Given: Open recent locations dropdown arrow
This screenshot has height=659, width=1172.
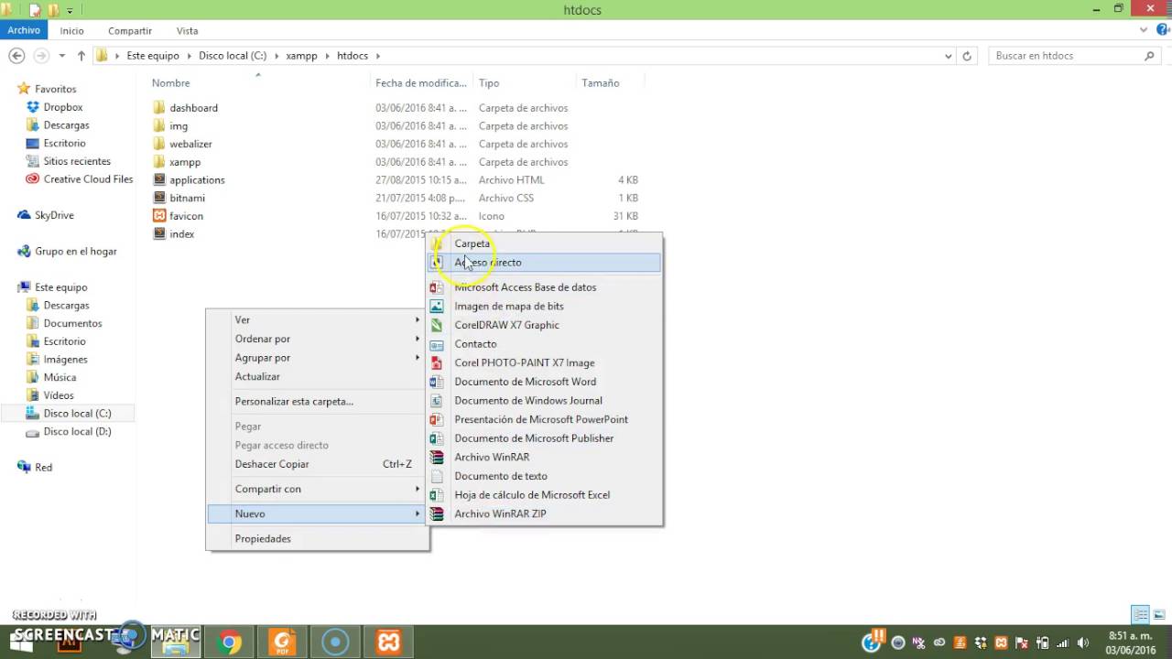Looking at the screenshot, I should [62, 56].
